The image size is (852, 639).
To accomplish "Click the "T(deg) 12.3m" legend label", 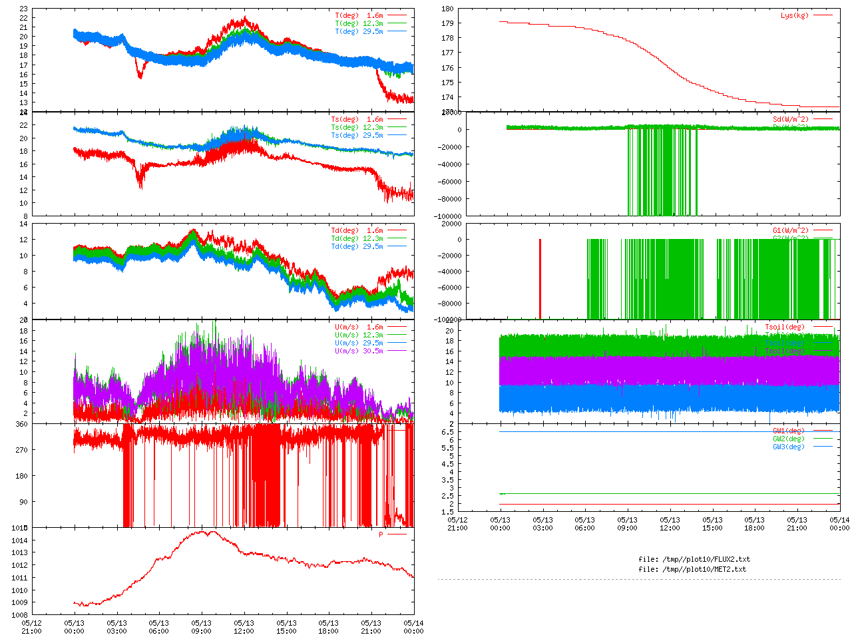I will (359, 23).
